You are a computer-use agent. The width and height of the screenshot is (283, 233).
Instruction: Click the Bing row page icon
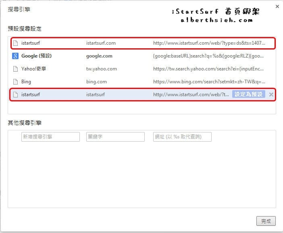pyautogui.click(x=16, y=82)
